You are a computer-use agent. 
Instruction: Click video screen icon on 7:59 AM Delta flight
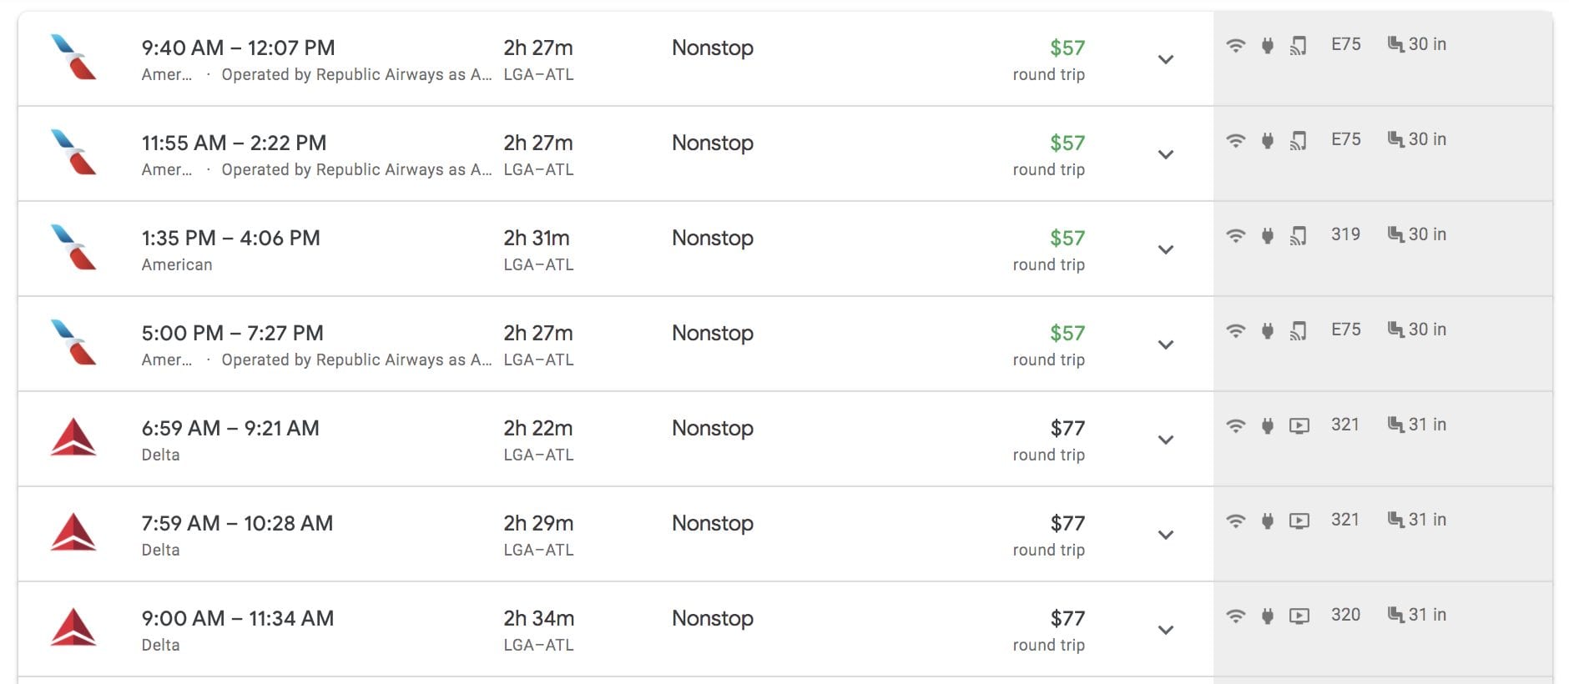[x=1299, y=521]
